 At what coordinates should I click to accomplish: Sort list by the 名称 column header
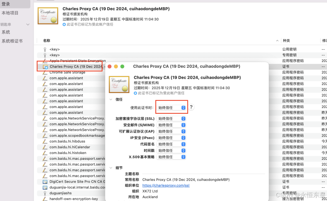tap(47, 41)
